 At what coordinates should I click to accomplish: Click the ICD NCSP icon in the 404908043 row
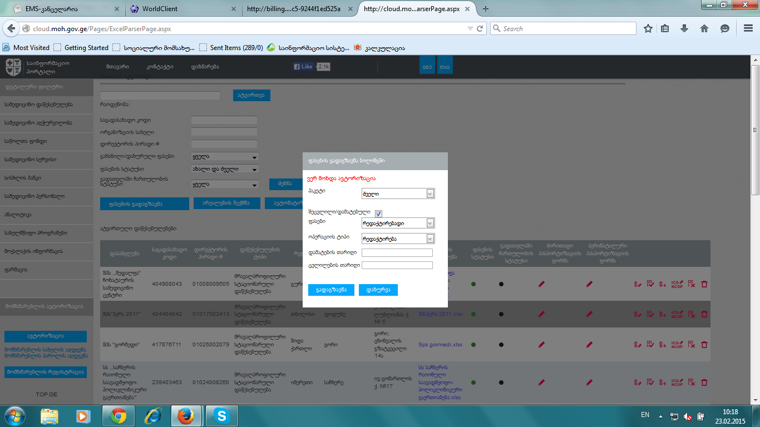pos(677,284)
